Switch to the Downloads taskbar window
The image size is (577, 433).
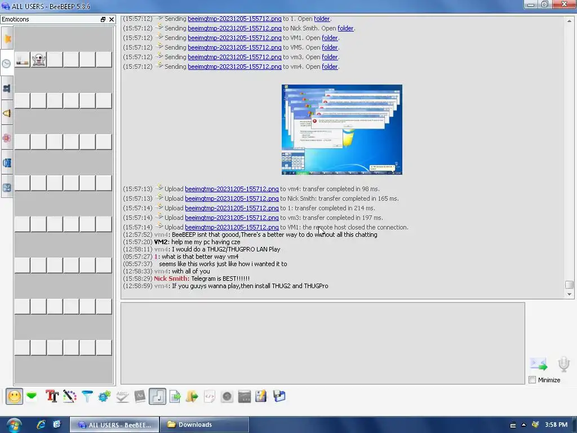click(x=205, y=425)
